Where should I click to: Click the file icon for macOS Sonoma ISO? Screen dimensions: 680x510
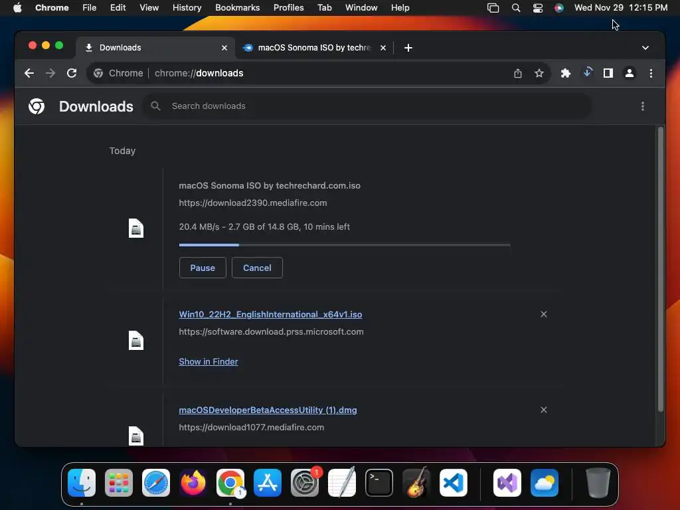pyautogui.click(x=135, y=228)
